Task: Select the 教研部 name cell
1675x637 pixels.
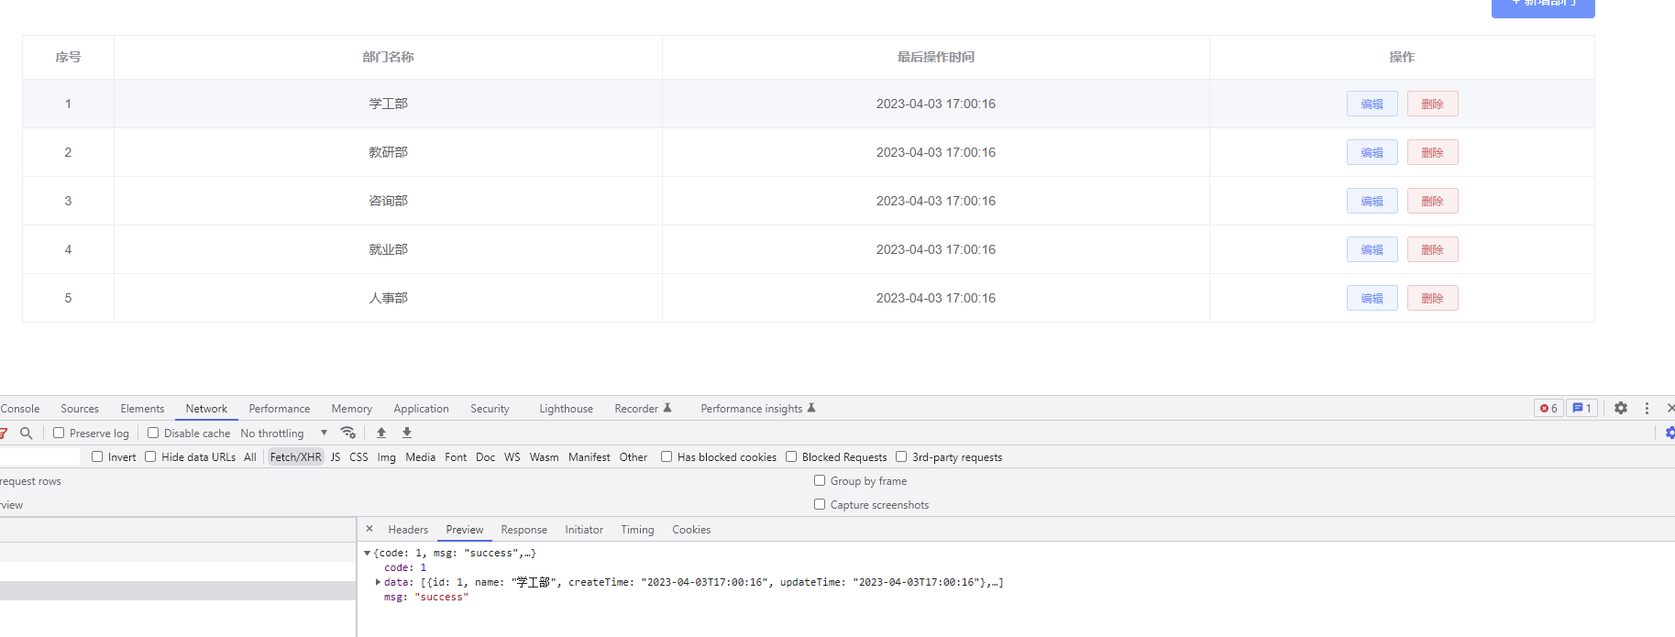Action: pyautogui.click(x=388, y=152)
